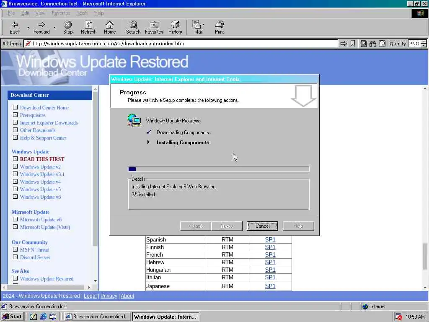Click the Back arrow toolbar icon

point(15,25)
